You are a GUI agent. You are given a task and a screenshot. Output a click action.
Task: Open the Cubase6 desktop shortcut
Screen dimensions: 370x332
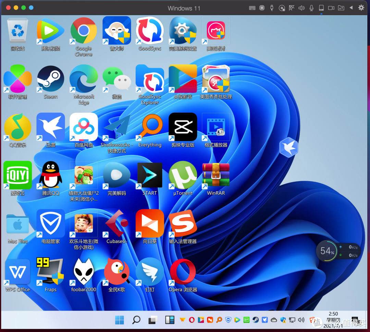tap(116, 223)
